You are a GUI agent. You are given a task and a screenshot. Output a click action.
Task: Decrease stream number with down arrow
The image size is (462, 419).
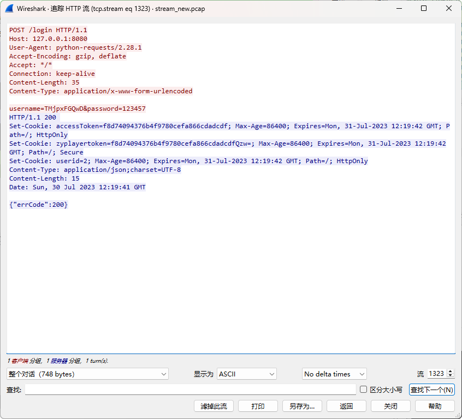pyautogui.click(x=450, y=376)
